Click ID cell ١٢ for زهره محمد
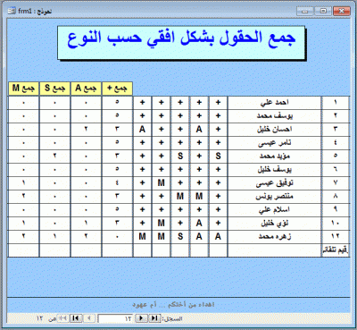Screen dimensions: 357x330 (336, 236)
